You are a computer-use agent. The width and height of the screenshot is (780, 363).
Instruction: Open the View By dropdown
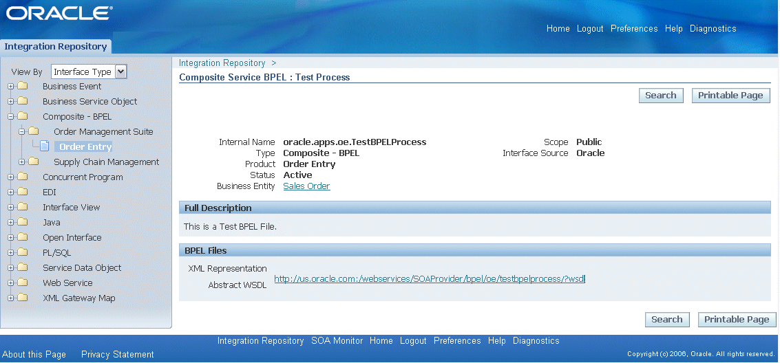click(x=89, y=72)
